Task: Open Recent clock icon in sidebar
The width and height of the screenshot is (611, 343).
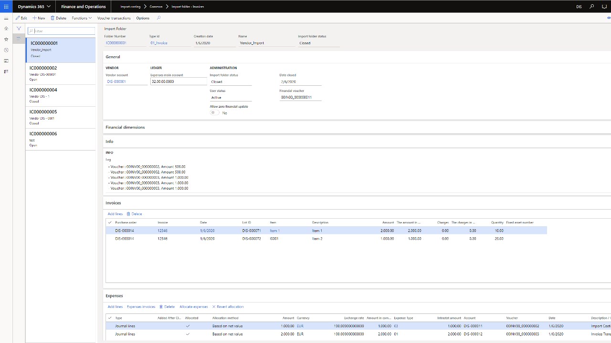Action: 6,50
